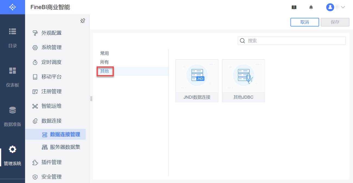Open the 管理系统 gear section
This screenshot has height=183, width=353.
pyautogui.click(x=12, y=156)
